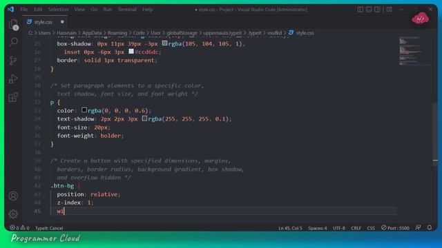Image resolution: width=442 pixels, height=248 pixels.
Task: Click the feedback icon in status bar
Action: point(418,227)
